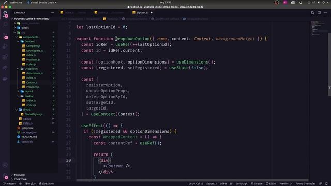
Task: Open Activities overview in top bar
Action: pos(16,2)
